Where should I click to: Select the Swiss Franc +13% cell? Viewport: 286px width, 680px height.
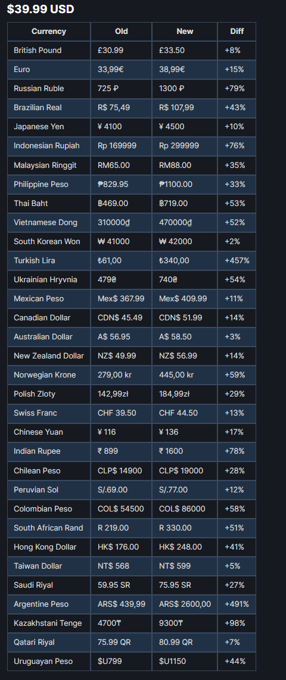(x=237, y=413)
